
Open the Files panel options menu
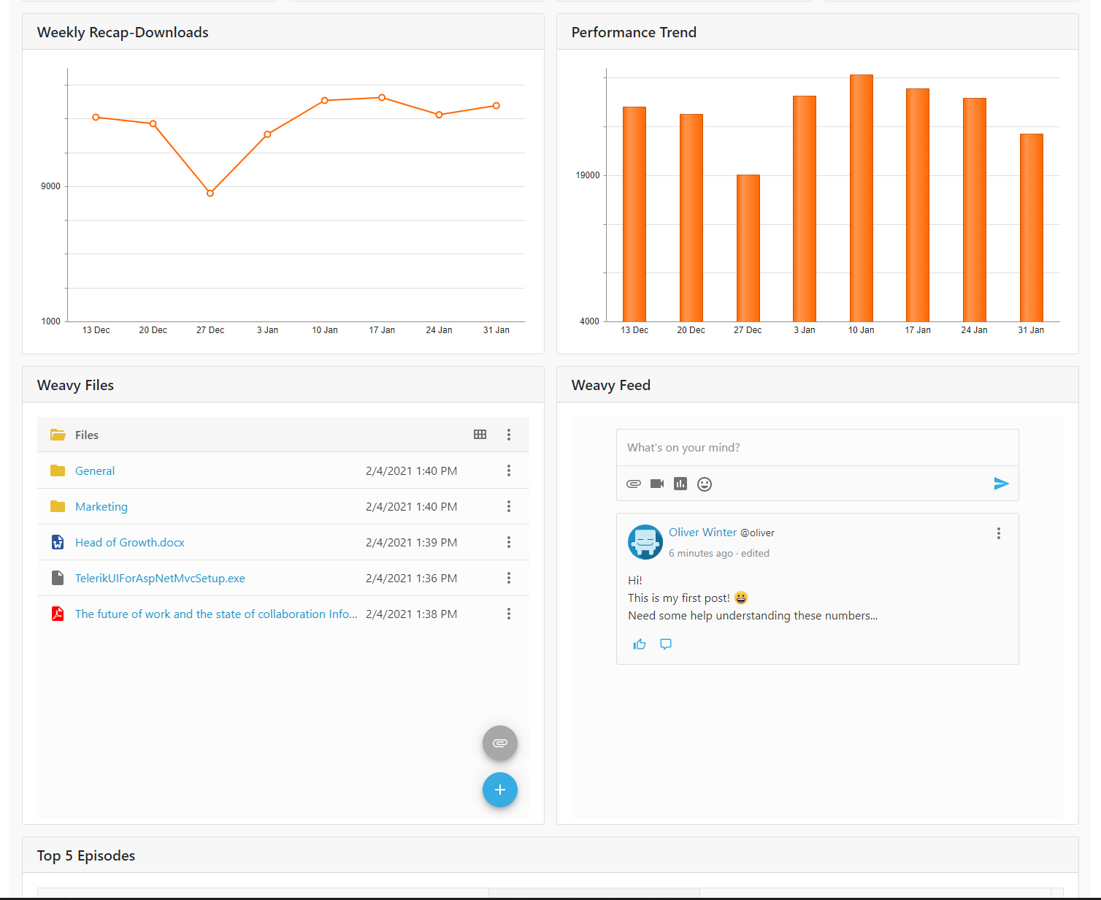509,434
